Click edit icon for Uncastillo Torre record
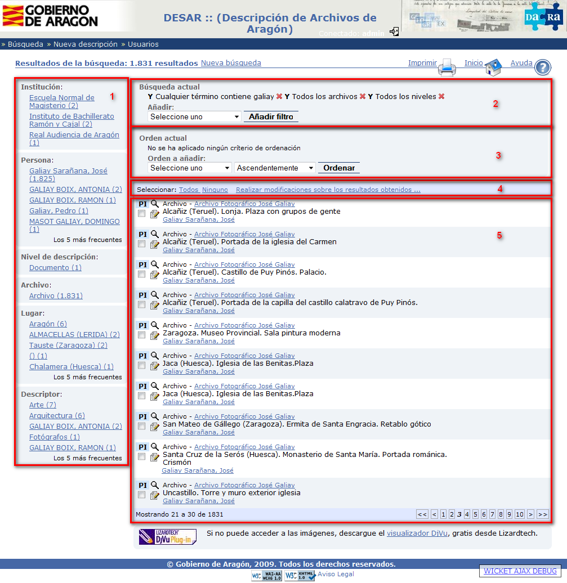567x583 pixels. point(155,495)
